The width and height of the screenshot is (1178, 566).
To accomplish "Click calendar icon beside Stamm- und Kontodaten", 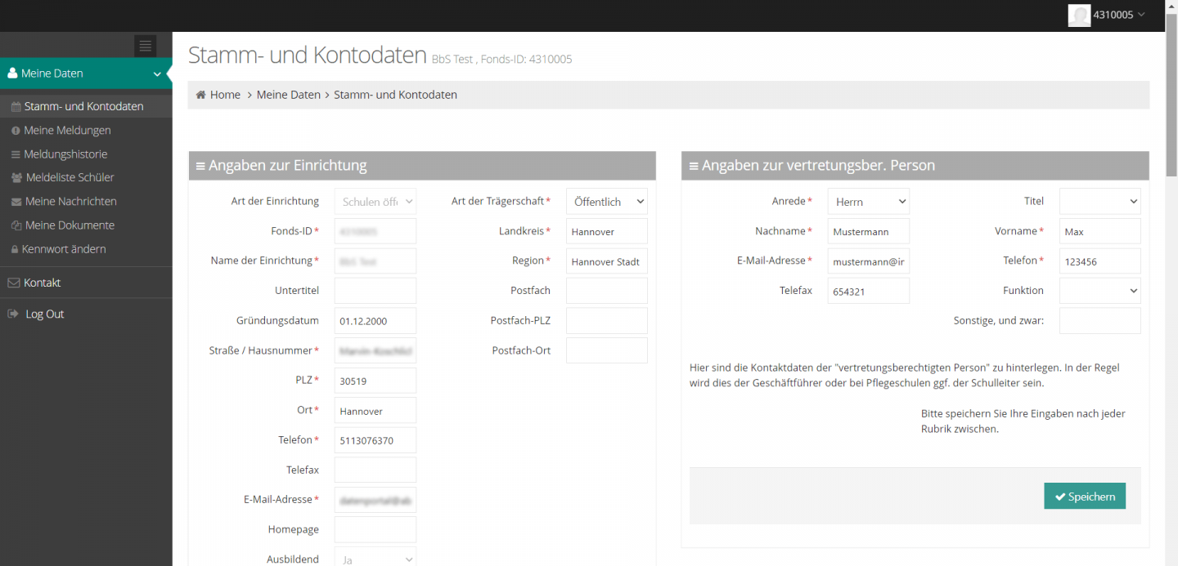I will tap(16, 107).
